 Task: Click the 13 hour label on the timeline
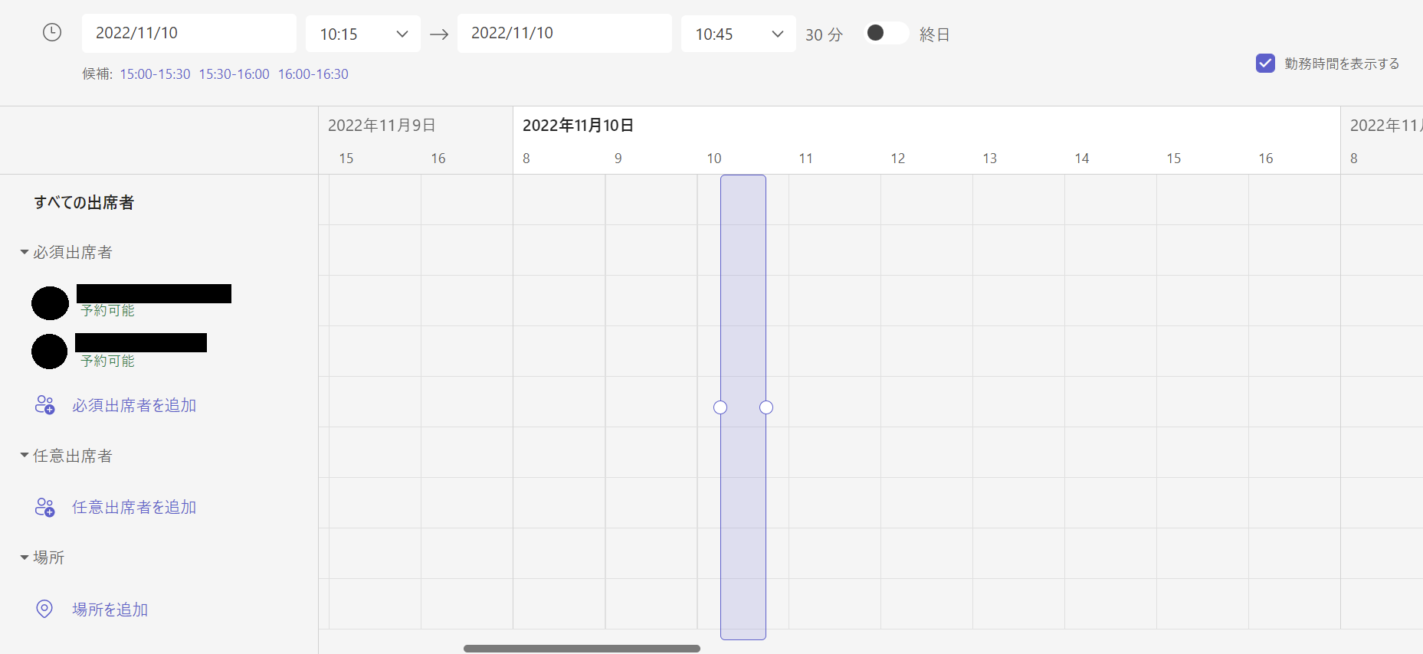point(990,159)
